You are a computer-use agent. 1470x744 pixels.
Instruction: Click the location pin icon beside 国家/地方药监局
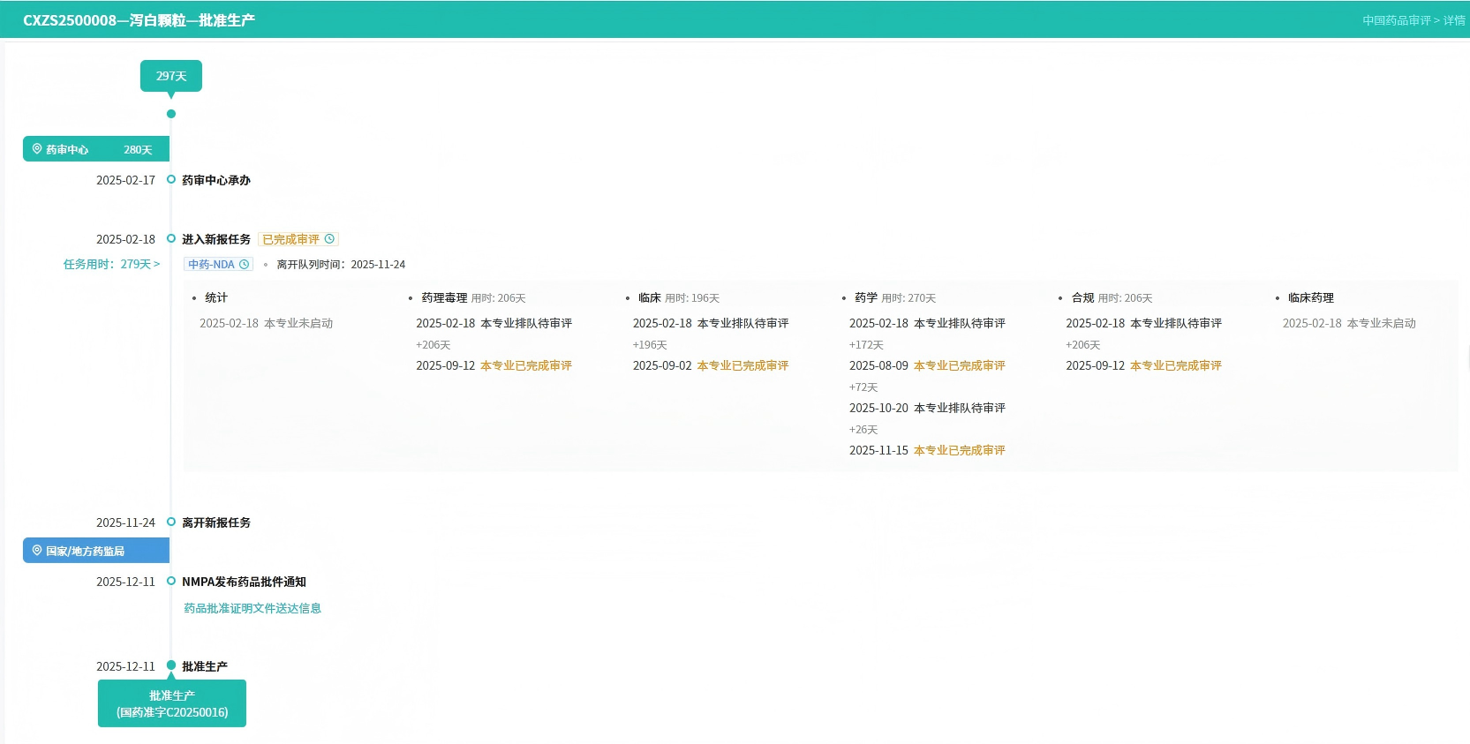[x=37, y=551]
